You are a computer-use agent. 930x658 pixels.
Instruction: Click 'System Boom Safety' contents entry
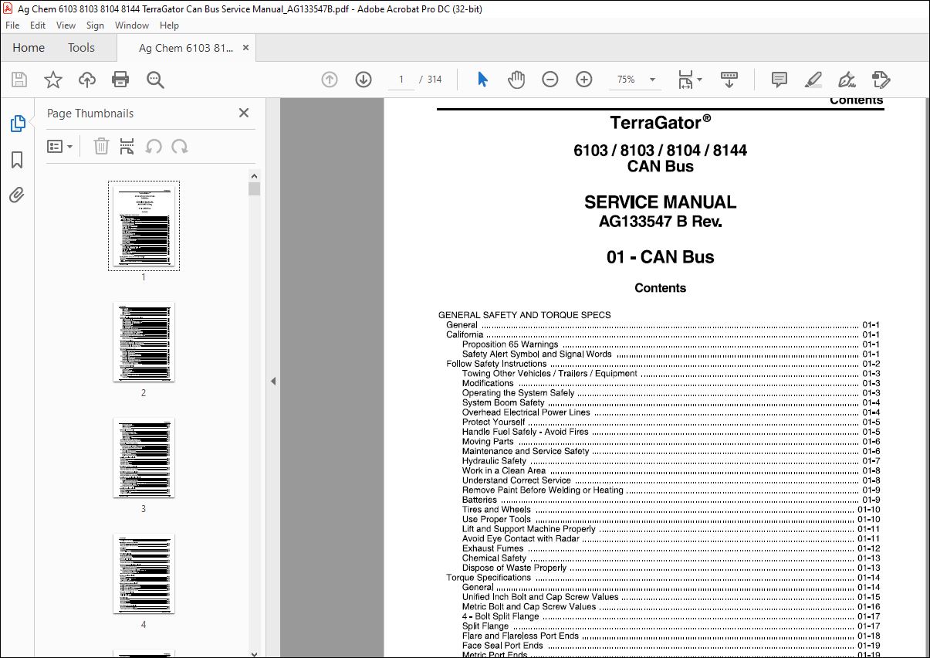[x=503, y=402]
